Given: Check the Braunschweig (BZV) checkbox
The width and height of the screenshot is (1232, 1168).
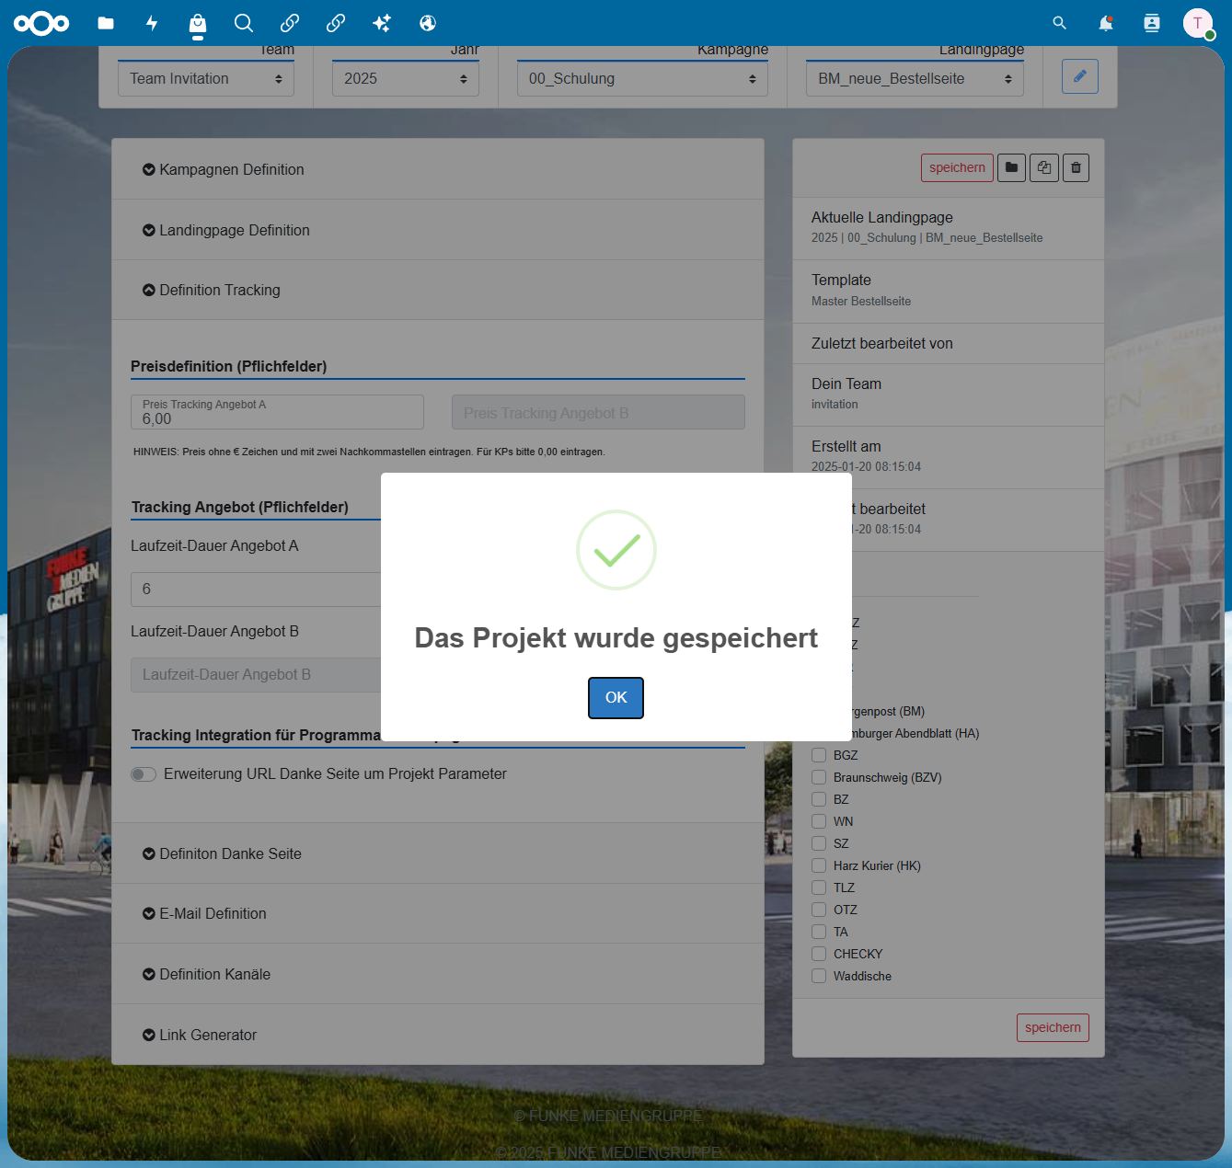Looking at the screenshot, I should coord(819,777).
